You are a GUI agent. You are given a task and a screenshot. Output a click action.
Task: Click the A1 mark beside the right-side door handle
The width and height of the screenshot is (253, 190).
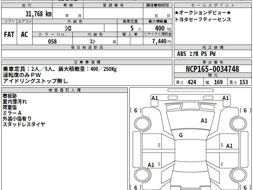coord(229,146)
